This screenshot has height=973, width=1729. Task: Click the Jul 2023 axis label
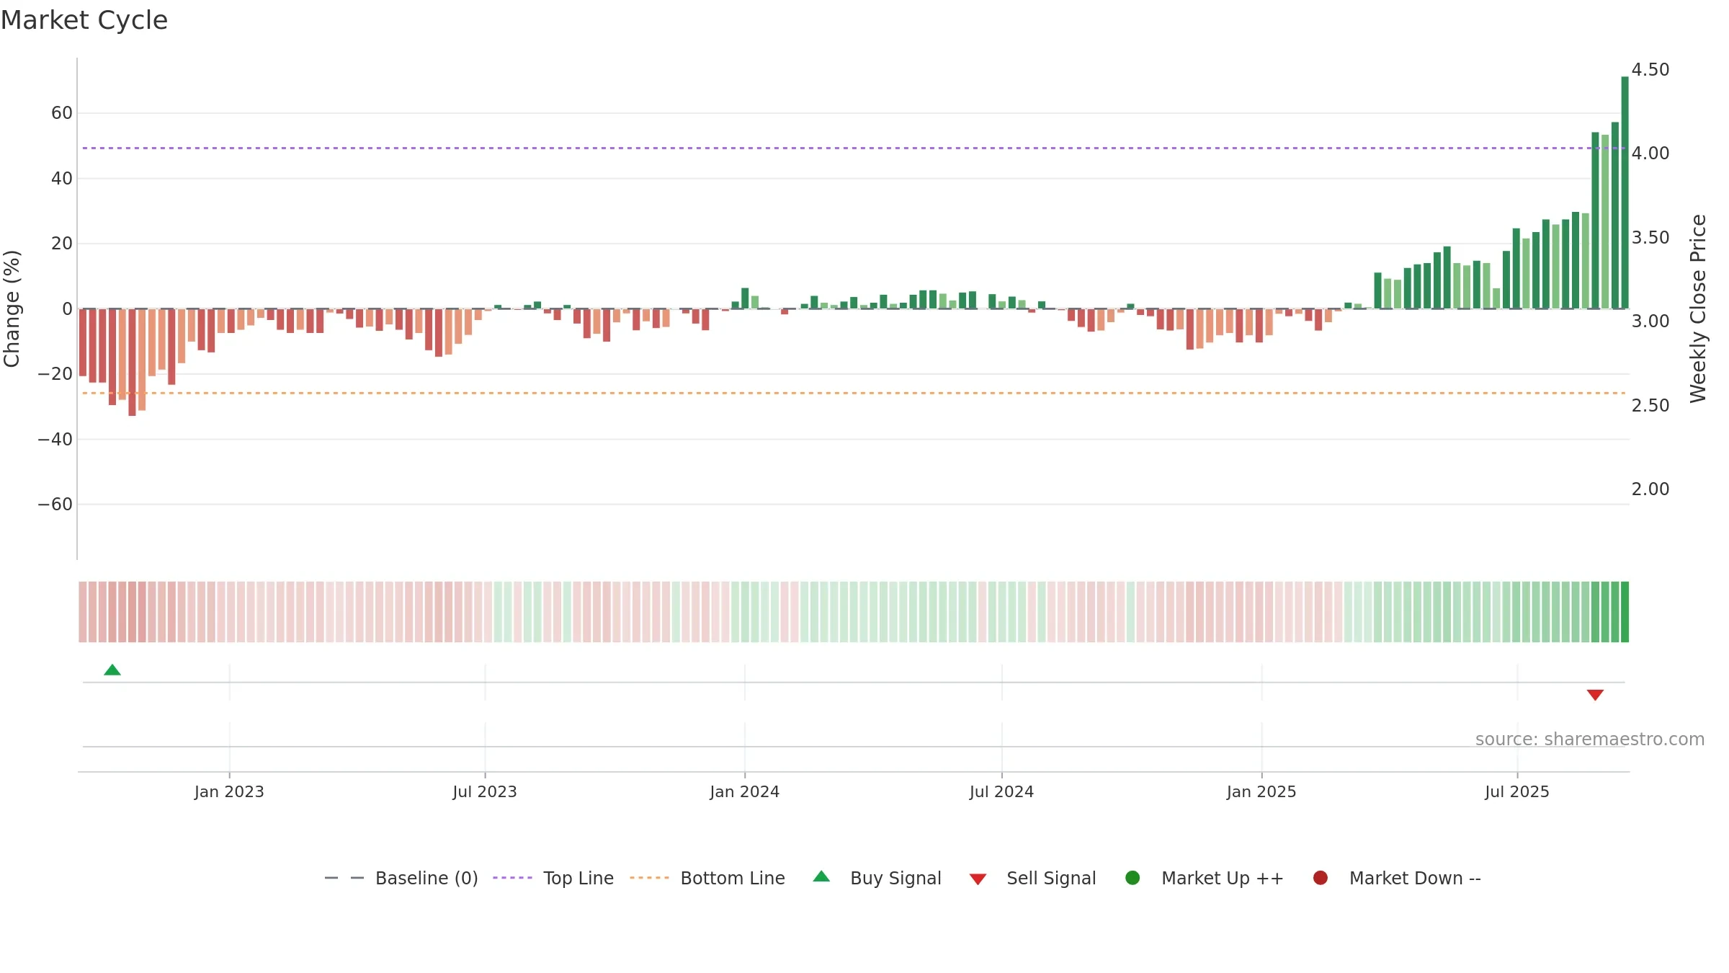[485, 792]
